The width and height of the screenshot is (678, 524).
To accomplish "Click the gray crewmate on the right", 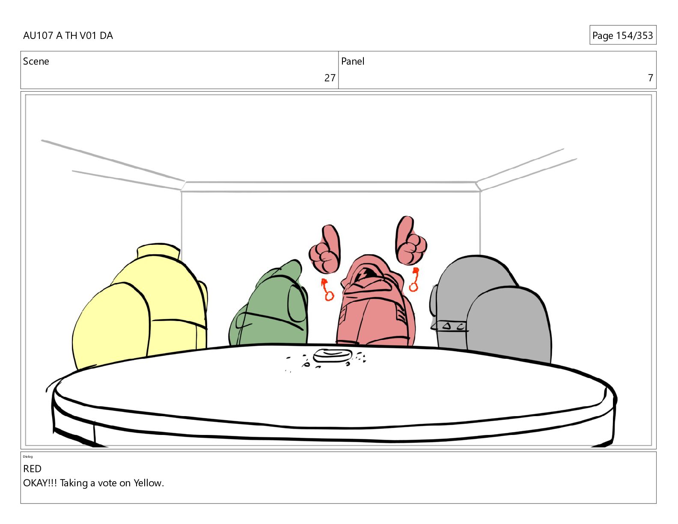I will point(490,310).
